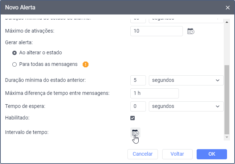Go back with the Voltar button
The image size is (235, 164).
coord(177,154)
